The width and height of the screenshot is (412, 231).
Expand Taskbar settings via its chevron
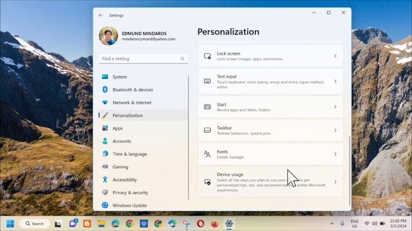[x=335, y=130]
